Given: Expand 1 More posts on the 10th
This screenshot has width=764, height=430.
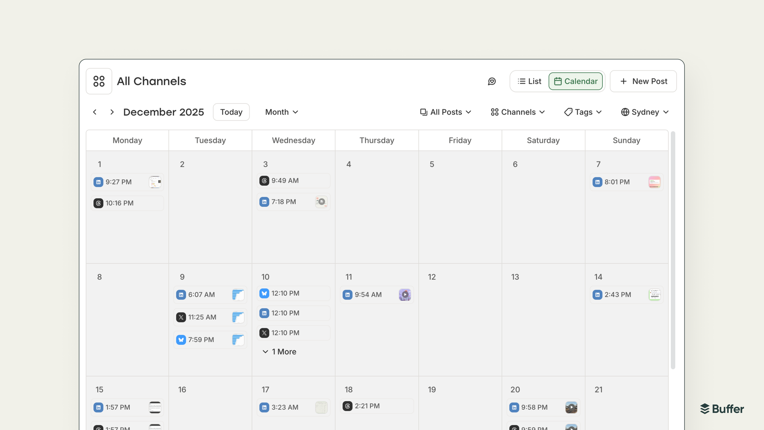Looking at the screenshot, I should 279,352.
